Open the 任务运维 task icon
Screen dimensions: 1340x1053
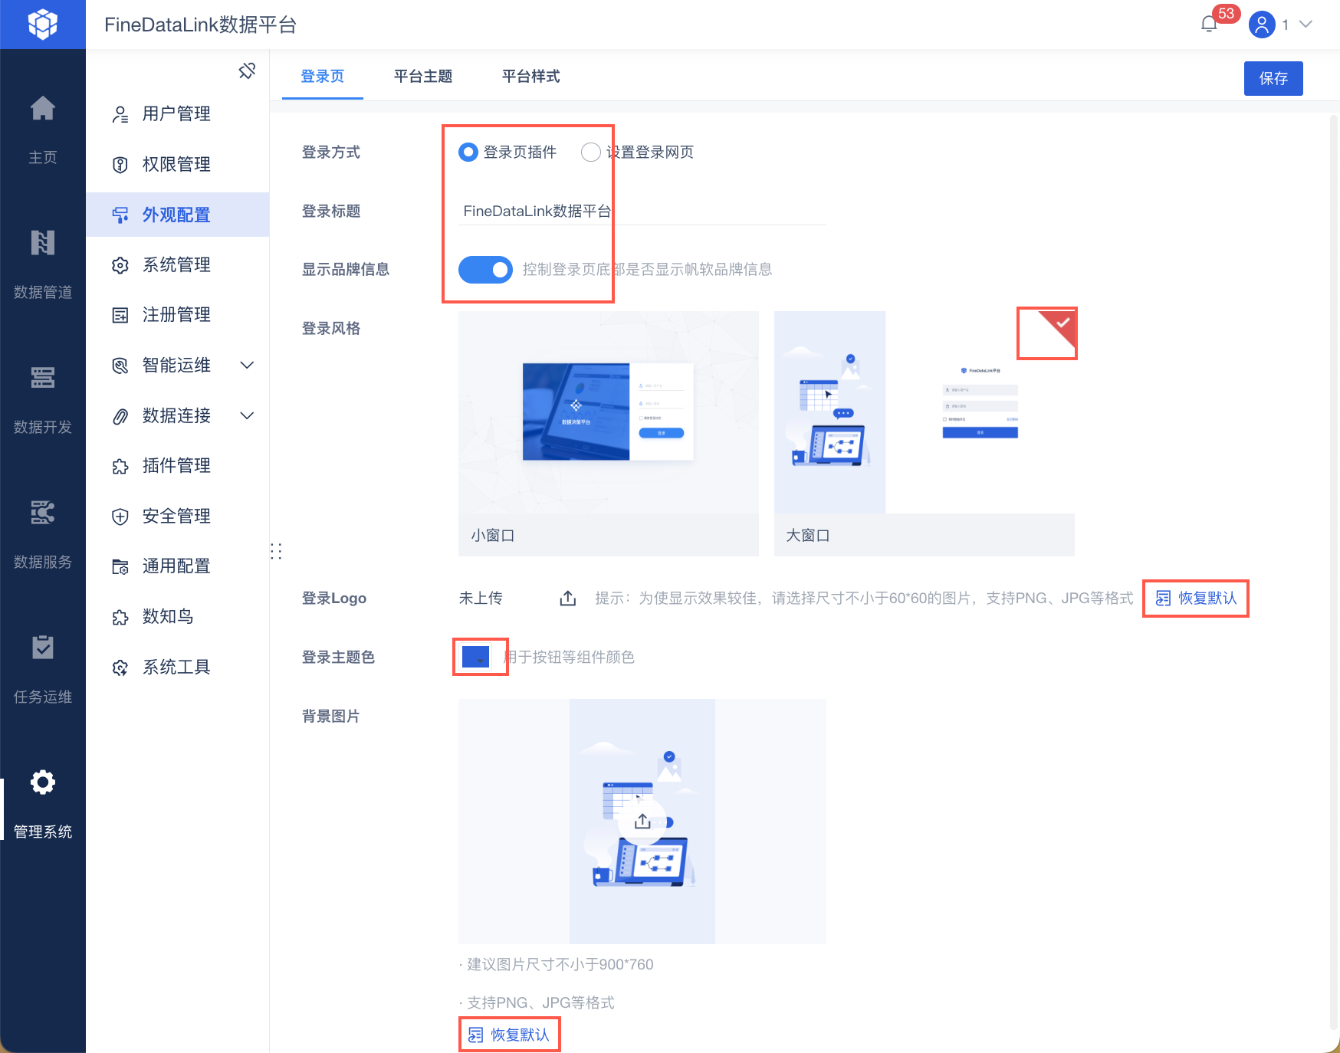[43, 648]
